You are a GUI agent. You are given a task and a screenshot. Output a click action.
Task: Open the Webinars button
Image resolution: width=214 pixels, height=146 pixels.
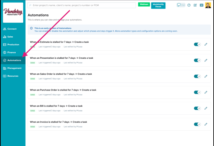[144, 4]
